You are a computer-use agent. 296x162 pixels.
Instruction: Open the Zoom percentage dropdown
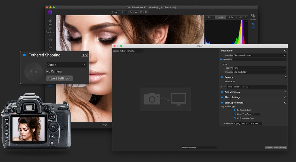pyautogui.click(x=122, y=12)
